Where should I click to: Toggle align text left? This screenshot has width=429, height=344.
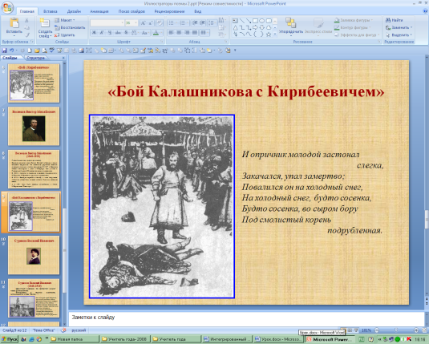[172, 33]
